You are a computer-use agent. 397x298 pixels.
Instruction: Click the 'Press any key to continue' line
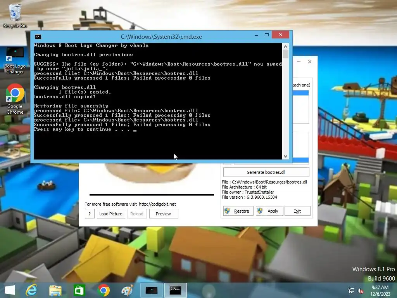[x=85, y=129]
